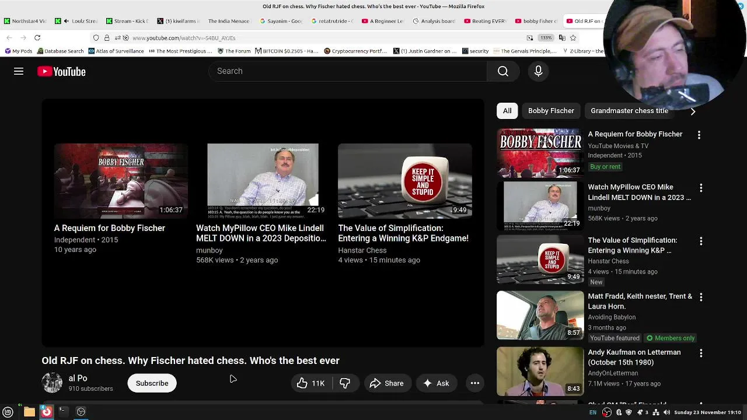Switch to A Beginner Le... browser tab

point(383,21)
